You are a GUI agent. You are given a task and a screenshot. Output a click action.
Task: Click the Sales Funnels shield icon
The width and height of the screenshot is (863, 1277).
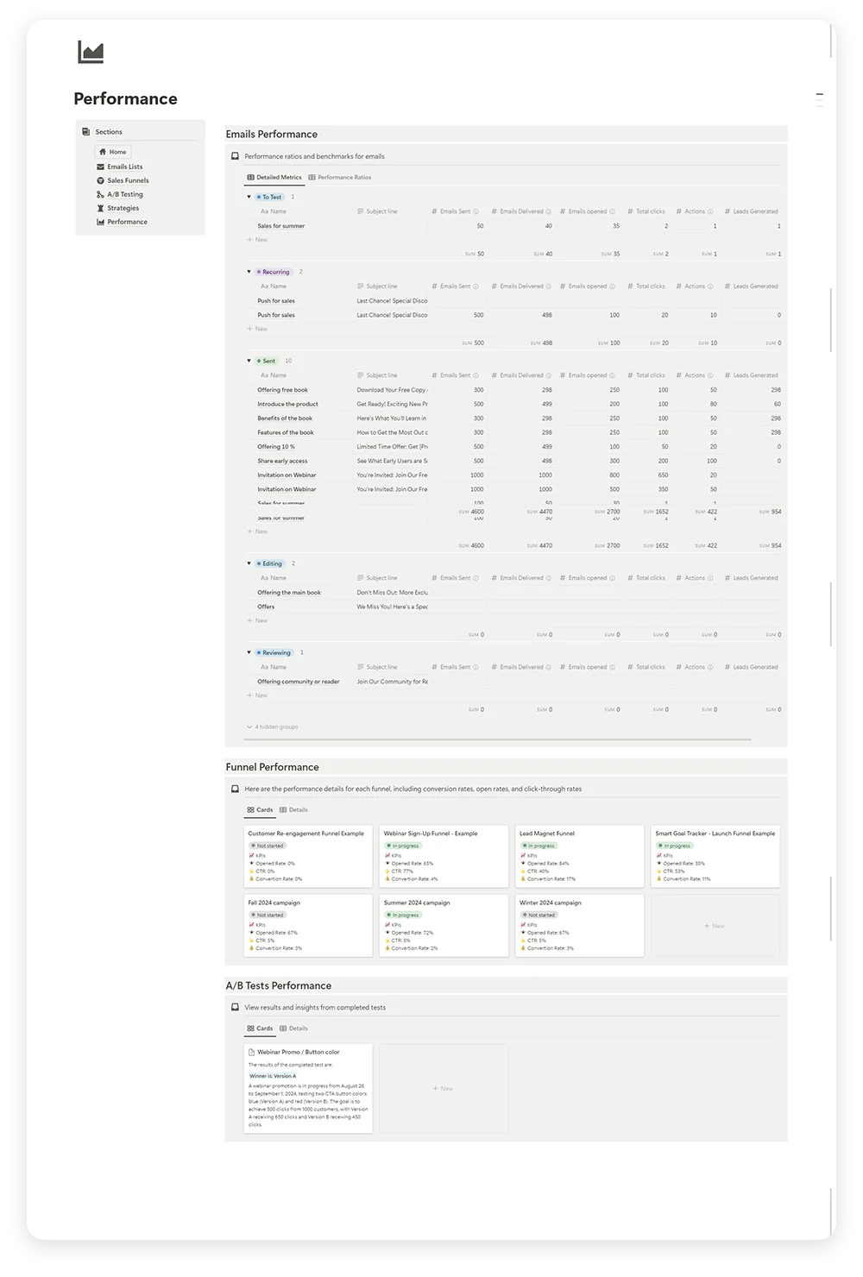[x=101, y=180]
